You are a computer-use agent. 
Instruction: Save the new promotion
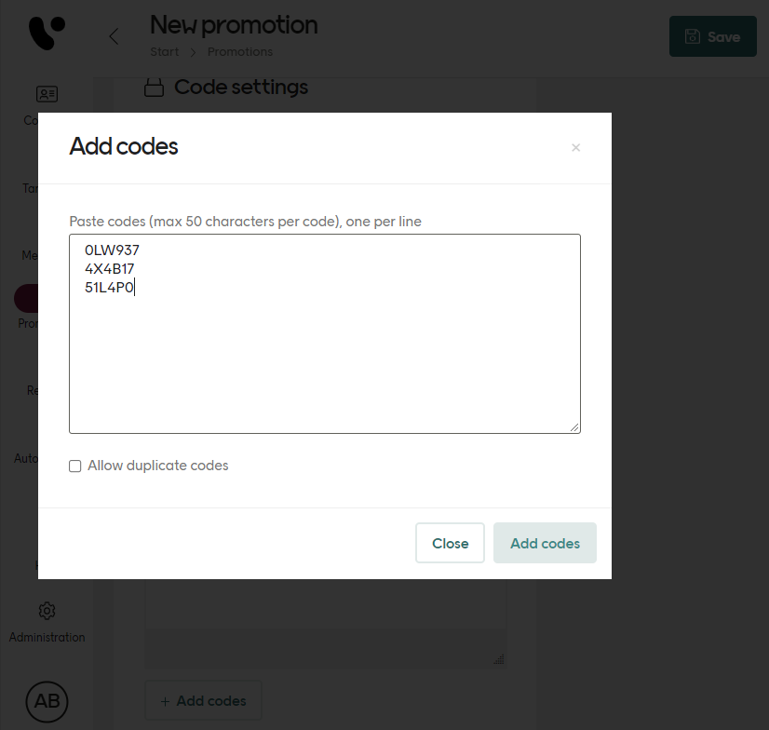click(x=713, y=36)
